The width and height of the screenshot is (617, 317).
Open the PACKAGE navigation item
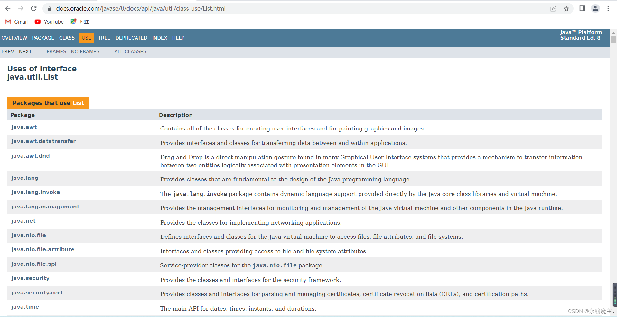pos(43,38)
